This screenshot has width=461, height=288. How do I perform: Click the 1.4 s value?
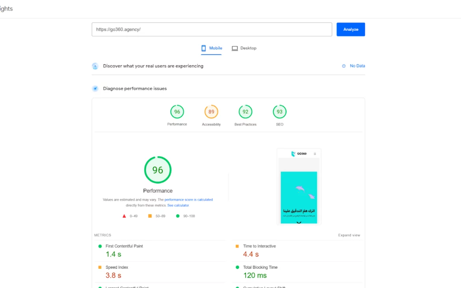113,254
